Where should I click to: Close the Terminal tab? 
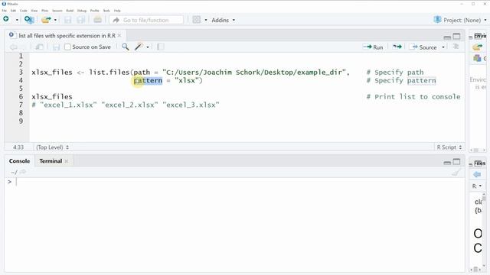67,161
